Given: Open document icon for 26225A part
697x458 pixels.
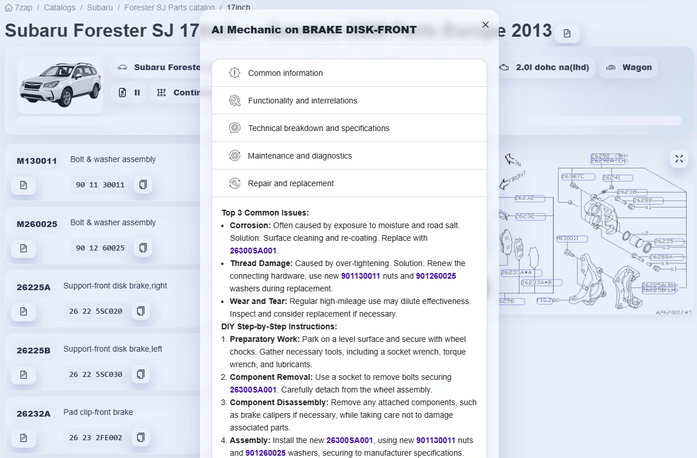Looking at the screenshot, I should click(x=24, y=311).
